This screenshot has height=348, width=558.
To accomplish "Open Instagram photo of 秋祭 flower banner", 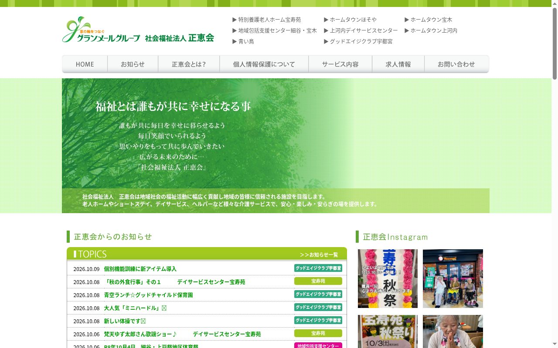I will point(388,278).
